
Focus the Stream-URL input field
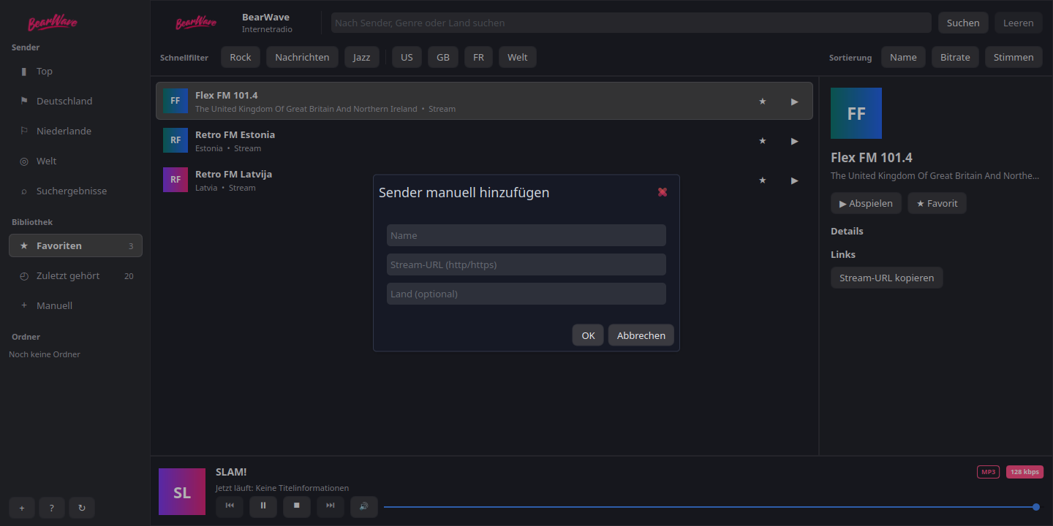pyautogui.click(x=526, y=264)
